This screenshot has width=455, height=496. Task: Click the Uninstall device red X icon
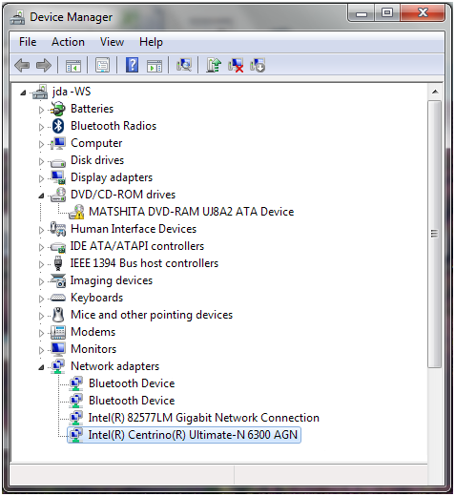[236, 66]
